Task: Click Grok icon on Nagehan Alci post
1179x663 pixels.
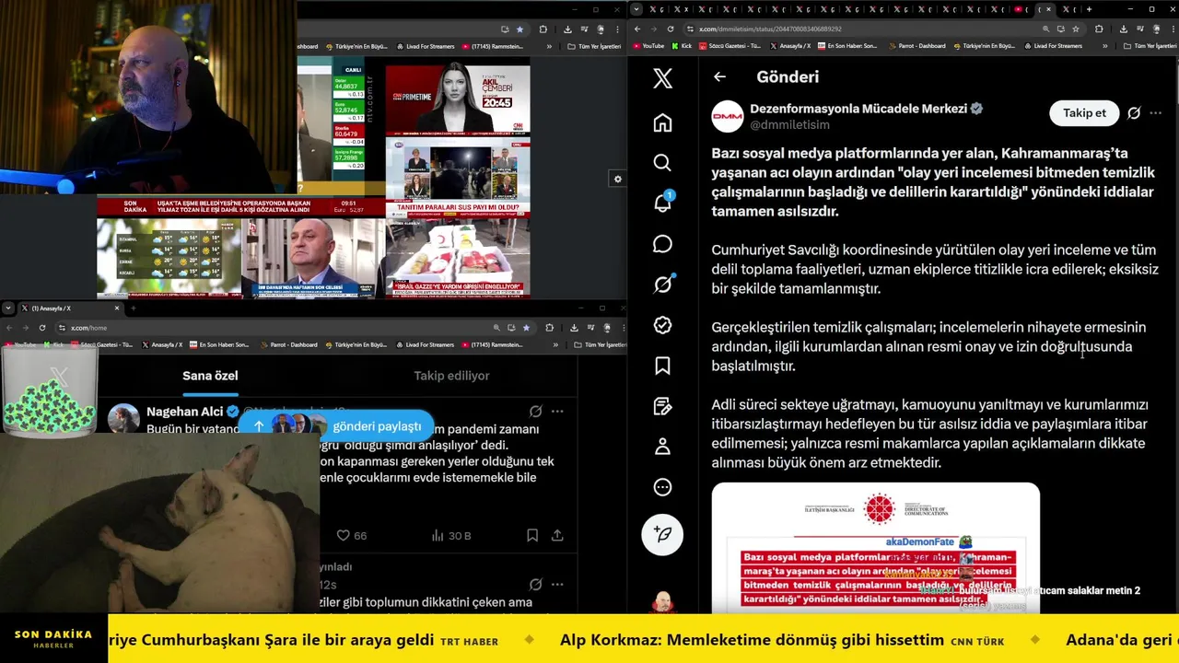Action: tap(535, 412)
